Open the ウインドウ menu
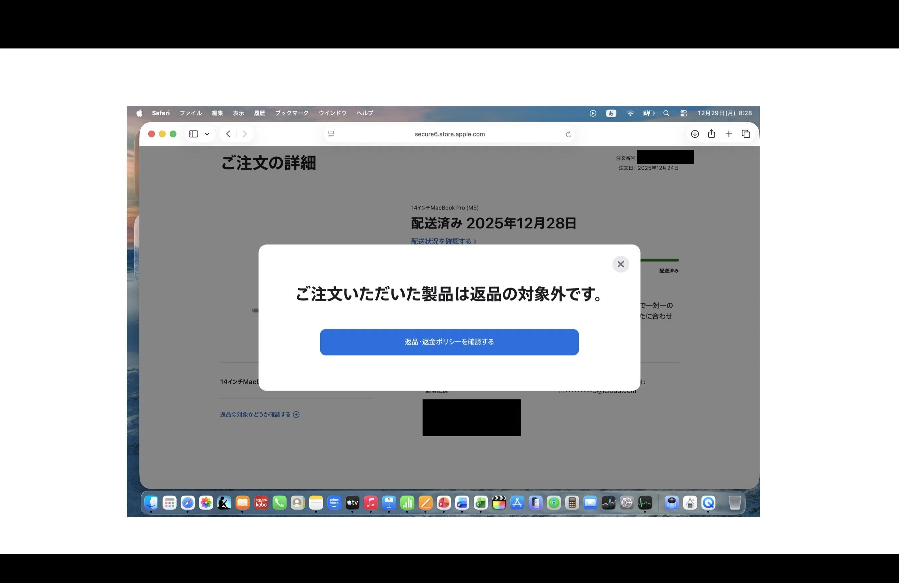This screenshot has height=583, width=899. [332, 113]
